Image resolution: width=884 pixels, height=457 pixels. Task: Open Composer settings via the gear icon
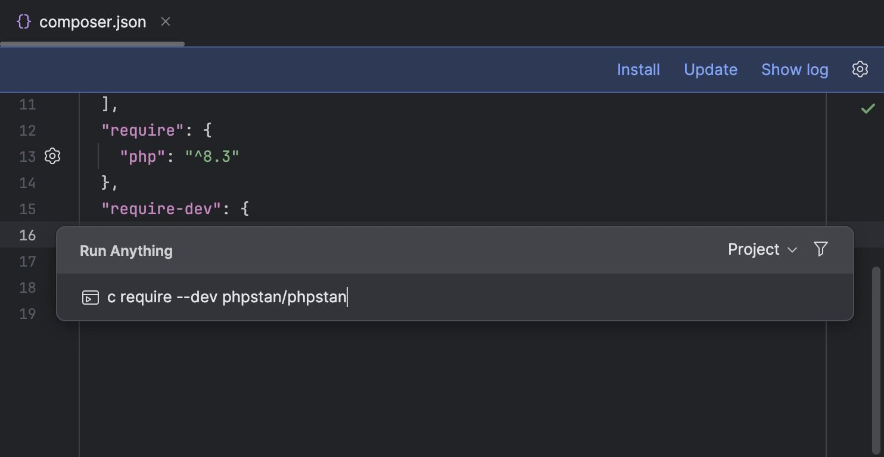(860, 69)
